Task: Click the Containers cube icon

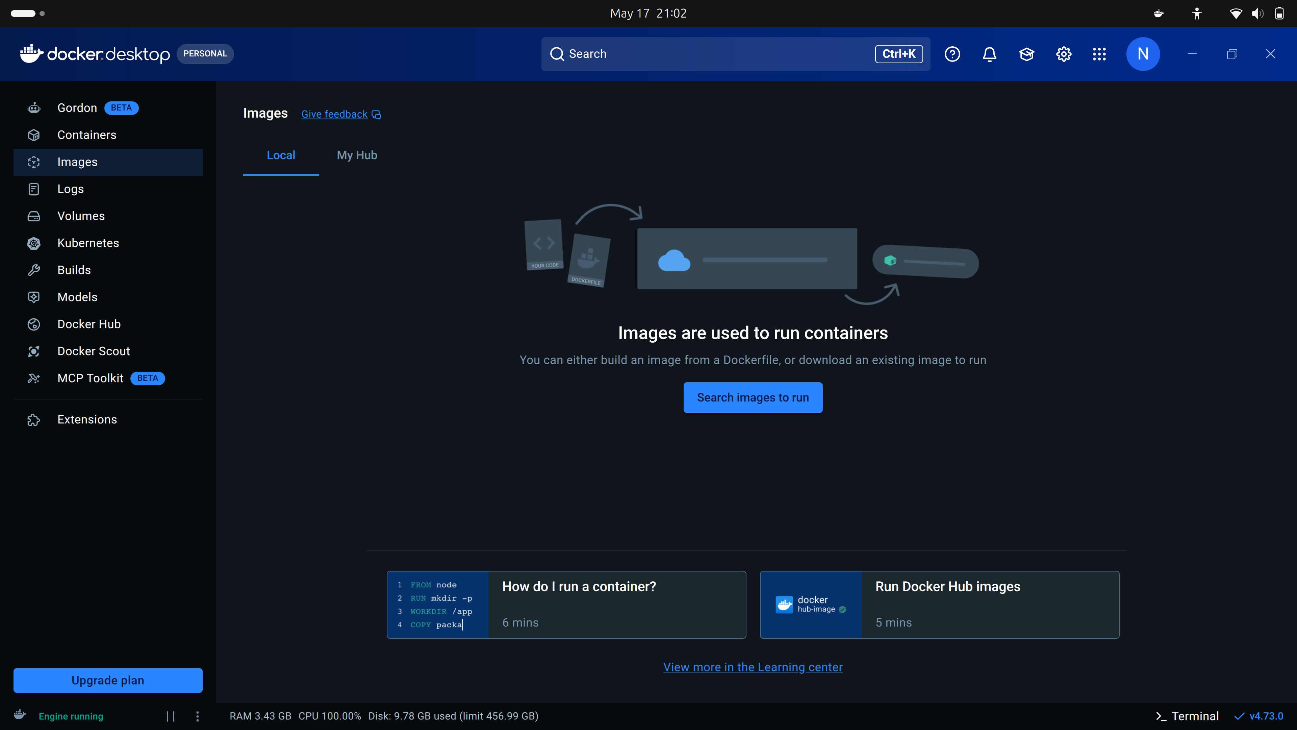Action: coord(34,135)
